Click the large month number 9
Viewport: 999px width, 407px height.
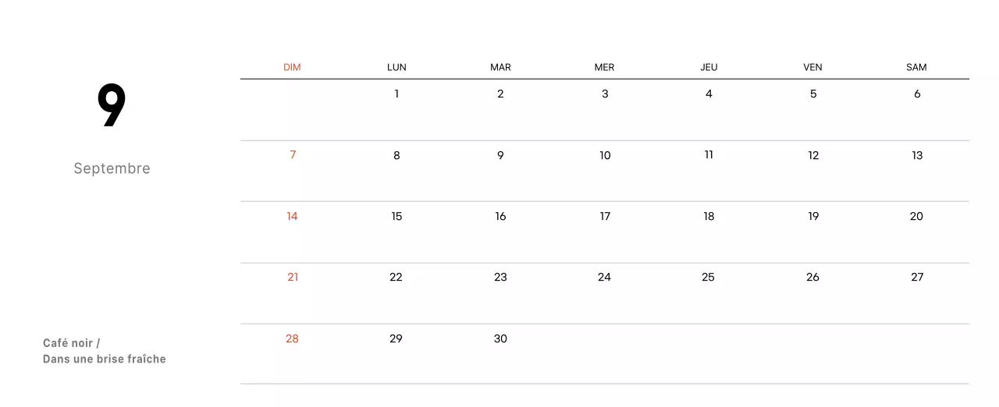pos(112,106)
